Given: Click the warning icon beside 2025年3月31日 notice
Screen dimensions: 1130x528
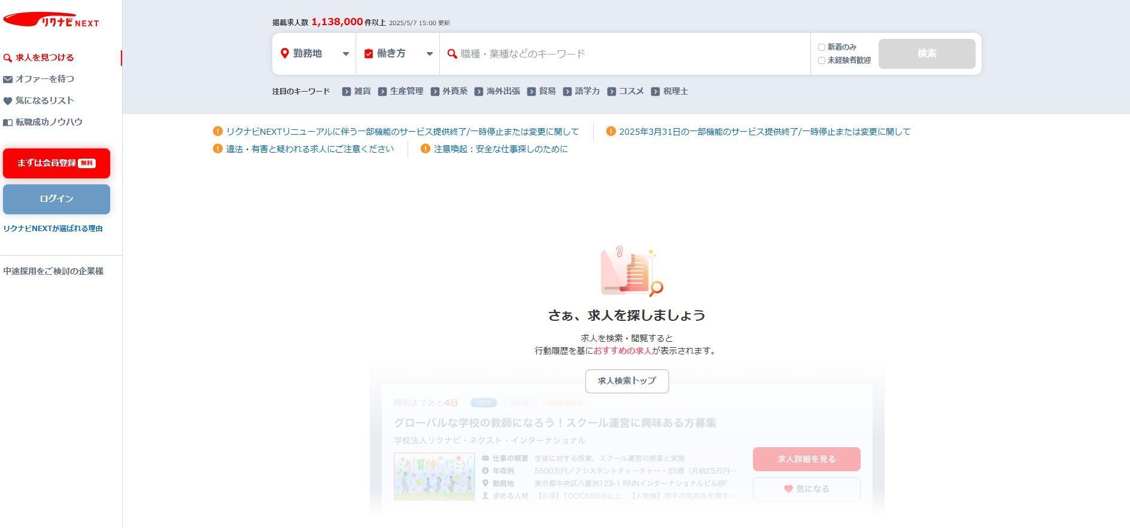Looking at the screenshot, I should coord(611,131).
